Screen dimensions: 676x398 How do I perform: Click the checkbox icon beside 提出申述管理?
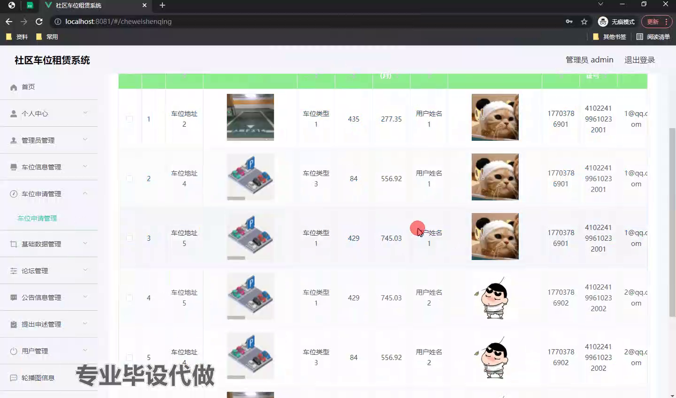pyautogui.click(x=14, y=324)
